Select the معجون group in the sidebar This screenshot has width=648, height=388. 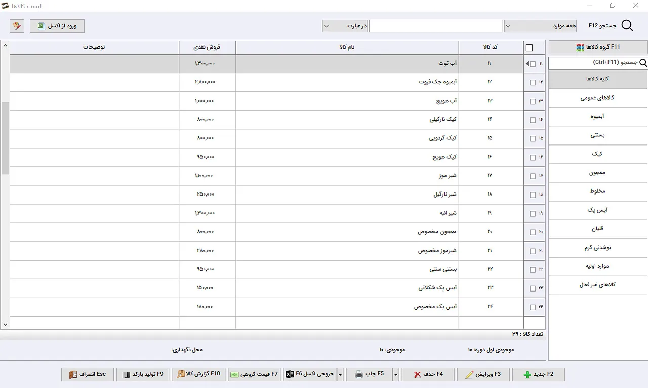[x=598, y=173]
